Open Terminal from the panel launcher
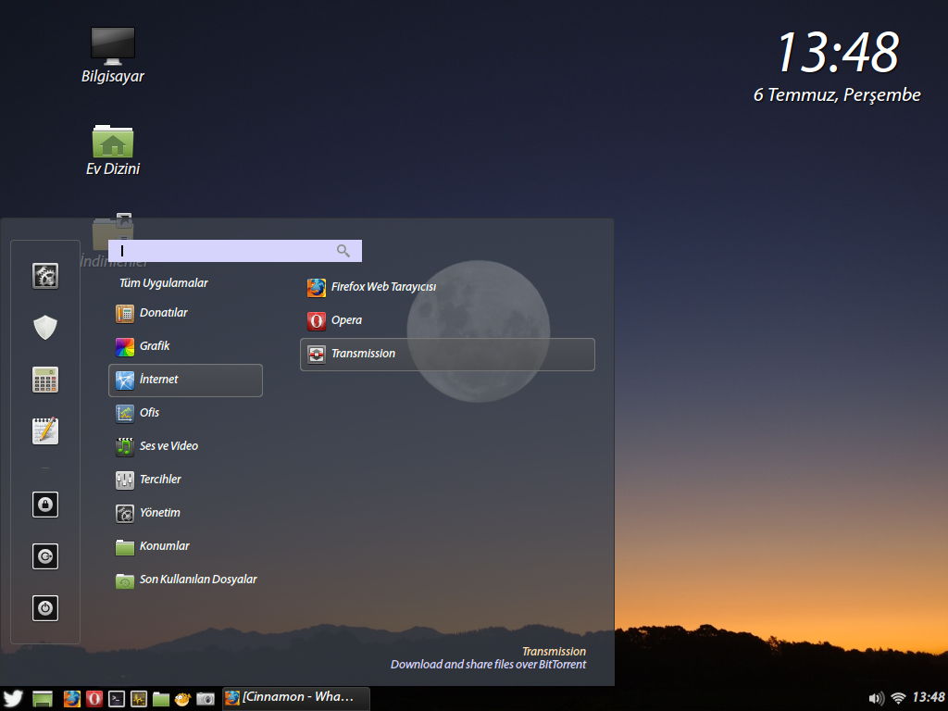This screenshot has width=948, height=711. click(x=117, y=699)
